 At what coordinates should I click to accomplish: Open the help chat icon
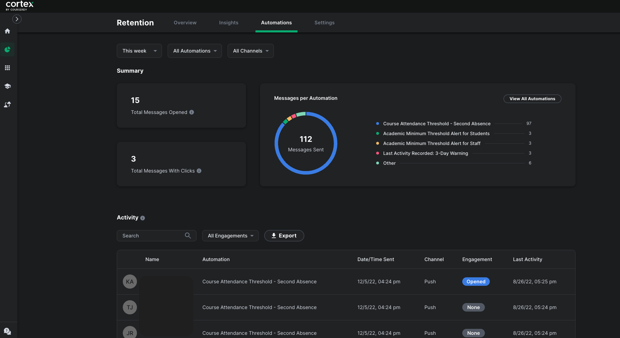7,331
